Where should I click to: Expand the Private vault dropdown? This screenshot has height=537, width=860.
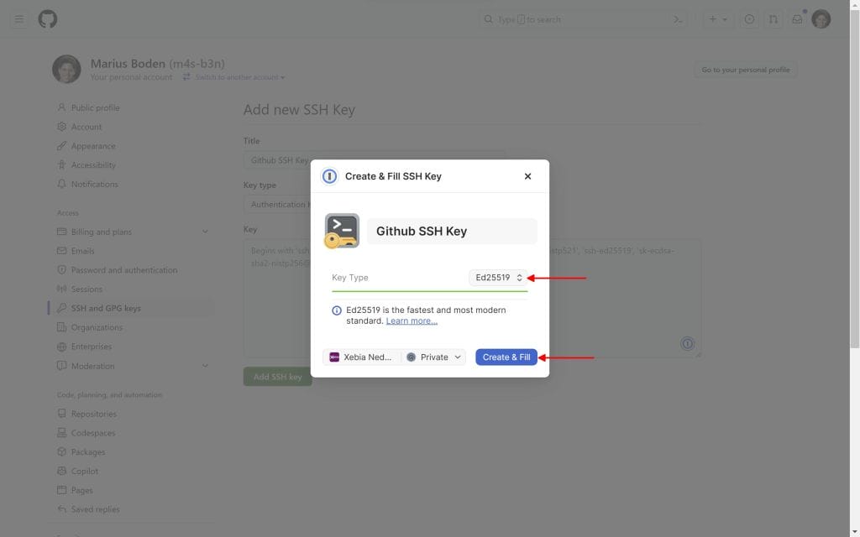click(x=434, y=357)
